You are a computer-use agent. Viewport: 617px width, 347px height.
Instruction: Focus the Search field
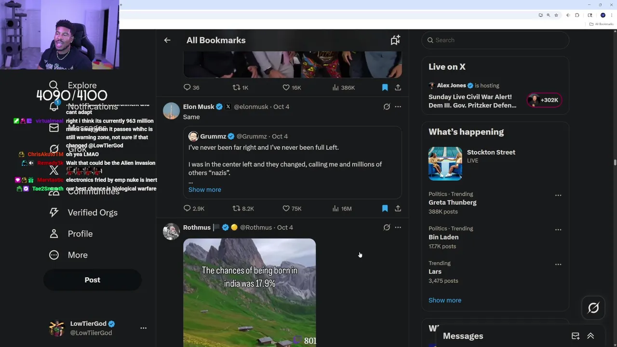pyautogui.click(x=496, y=40)
